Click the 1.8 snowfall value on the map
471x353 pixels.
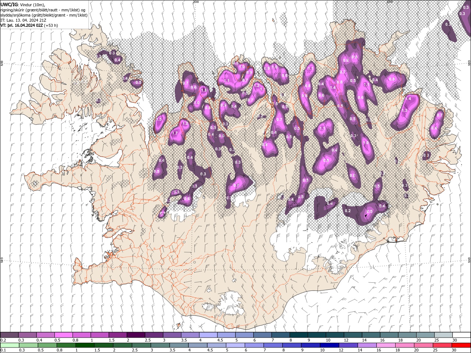pyautogui.click(x=204, y=90)
